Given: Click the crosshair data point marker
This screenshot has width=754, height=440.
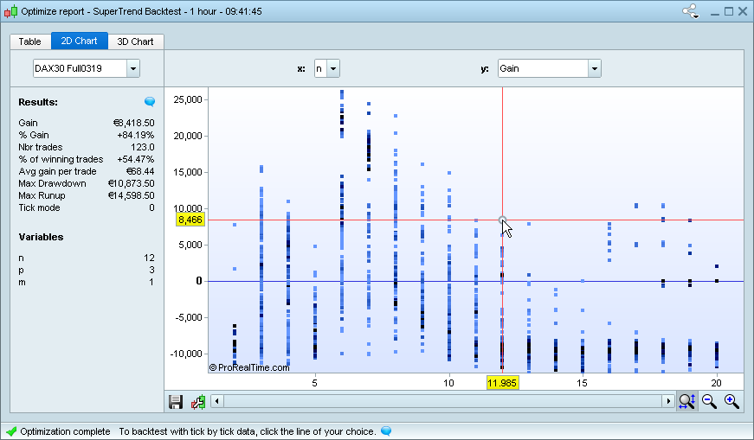Looking at the screenshot, I should (502, 220).
